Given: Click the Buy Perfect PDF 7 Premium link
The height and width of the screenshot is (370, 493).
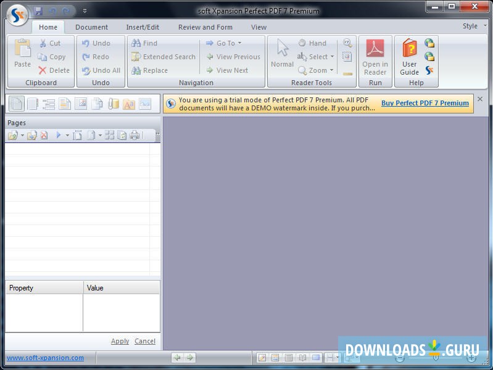Looking at the screenshot, I should coord(425,103).
